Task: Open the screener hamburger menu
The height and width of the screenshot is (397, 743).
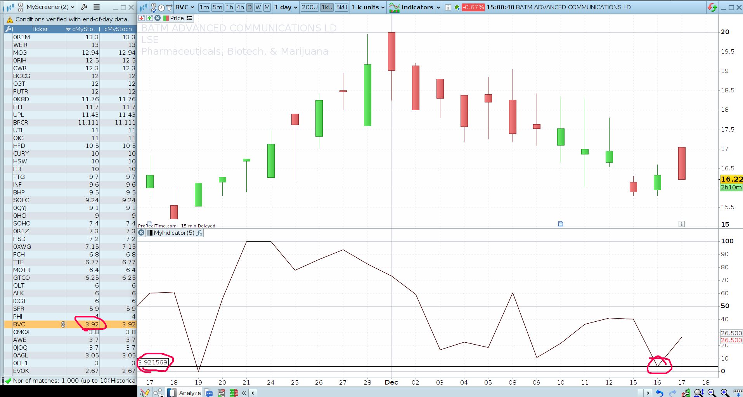Action: pyautogui.click(x=97, y=7)
